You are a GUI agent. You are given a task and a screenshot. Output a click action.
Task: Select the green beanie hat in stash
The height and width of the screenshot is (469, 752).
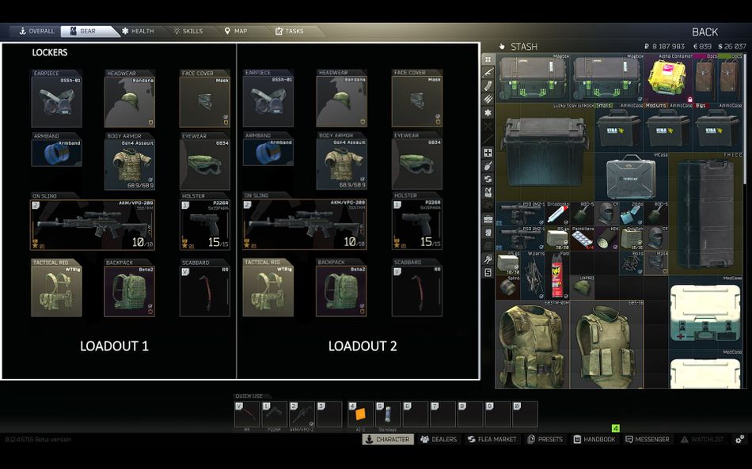[x=582, y=287]
